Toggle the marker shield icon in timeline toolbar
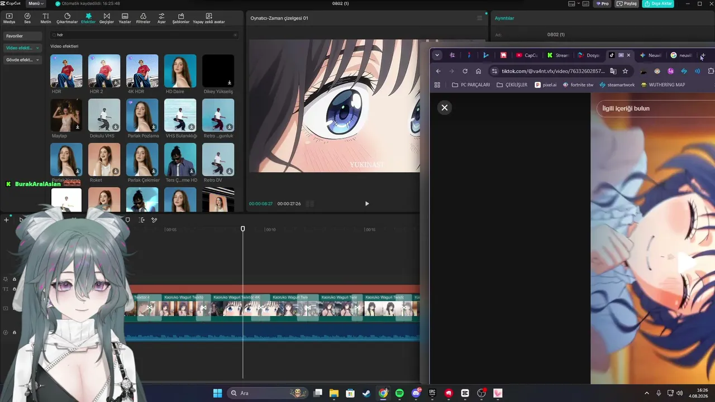The image size is (715, 402). point(127,220)
